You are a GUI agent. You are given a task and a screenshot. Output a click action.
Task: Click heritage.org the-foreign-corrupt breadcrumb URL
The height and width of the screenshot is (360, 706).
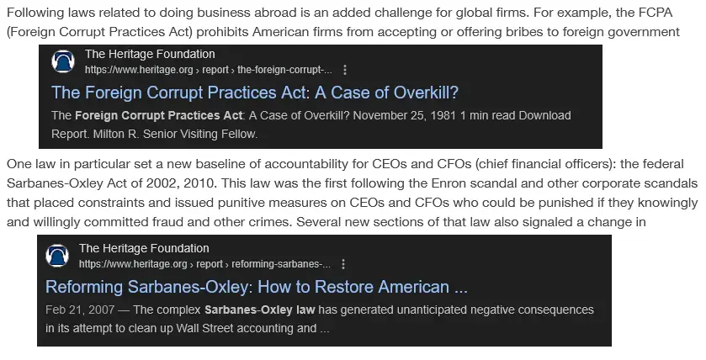209,70
